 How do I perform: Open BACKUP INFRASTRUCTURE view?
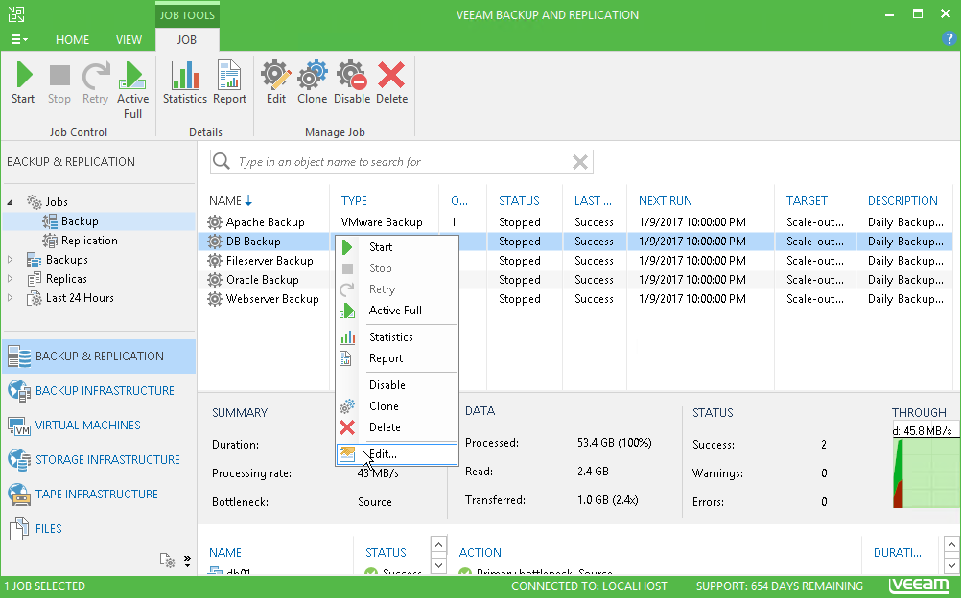pos(99,391)
